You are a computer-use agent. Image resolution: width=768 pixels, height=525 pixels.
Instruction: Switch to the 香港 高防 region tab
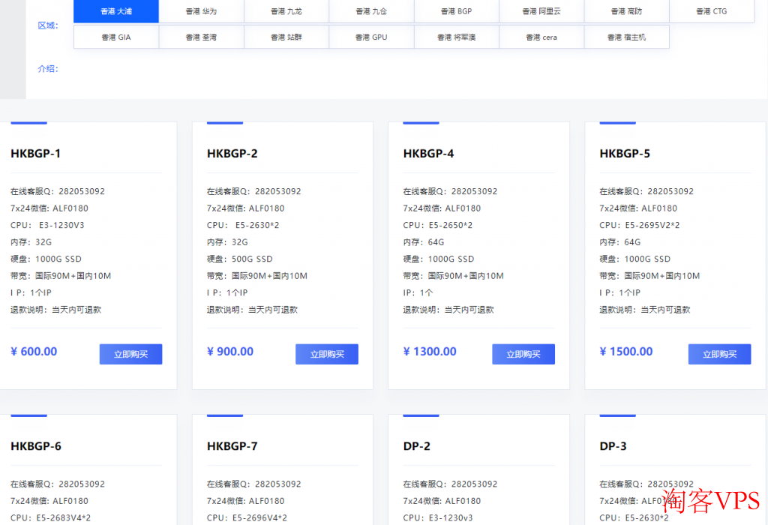[x=626, y=11]
